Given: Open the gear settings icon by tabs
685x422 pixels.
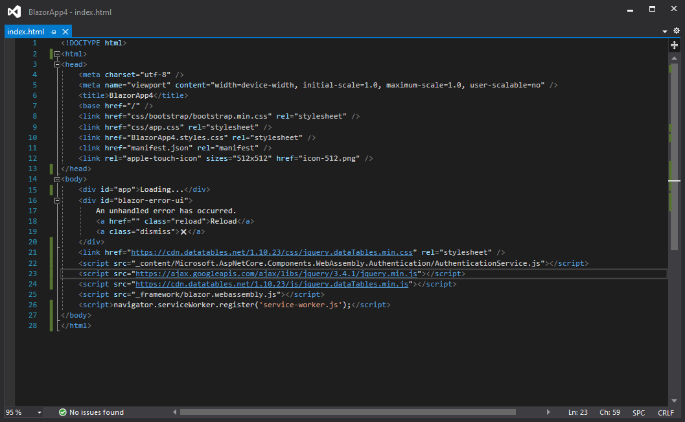Looking at the screenshot, I should (x=677, y=31).
